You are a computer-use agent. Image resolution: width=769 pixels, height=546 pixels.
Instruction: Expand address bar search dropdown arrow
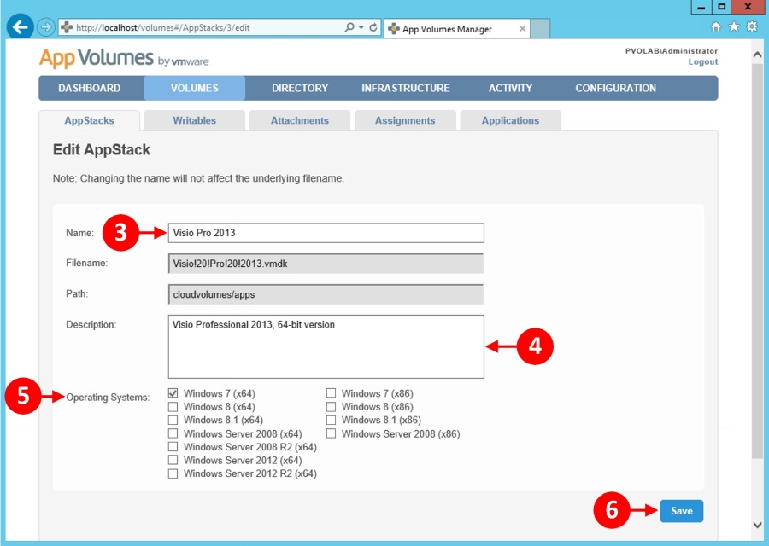[x=361, y=27]
